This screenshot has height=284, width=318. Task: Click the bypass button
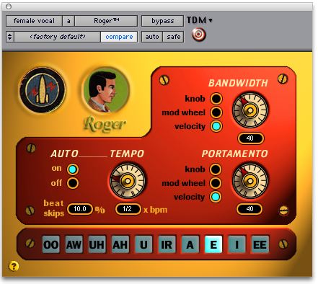pyautogui.click(x=163, y=21)
